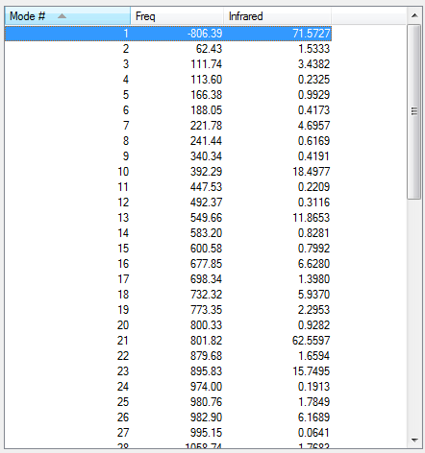This screenshot has height=453, width=425.
Task: Select mode 7 with frequency 221.78
Action: click(x=168, y=126)
